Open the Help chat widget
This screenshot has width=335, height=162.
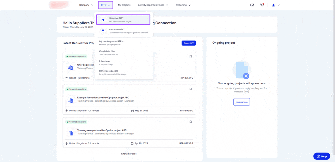click(322, 156)
